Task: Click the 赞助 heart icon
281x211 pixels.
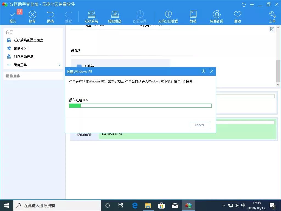Action: 237,17
